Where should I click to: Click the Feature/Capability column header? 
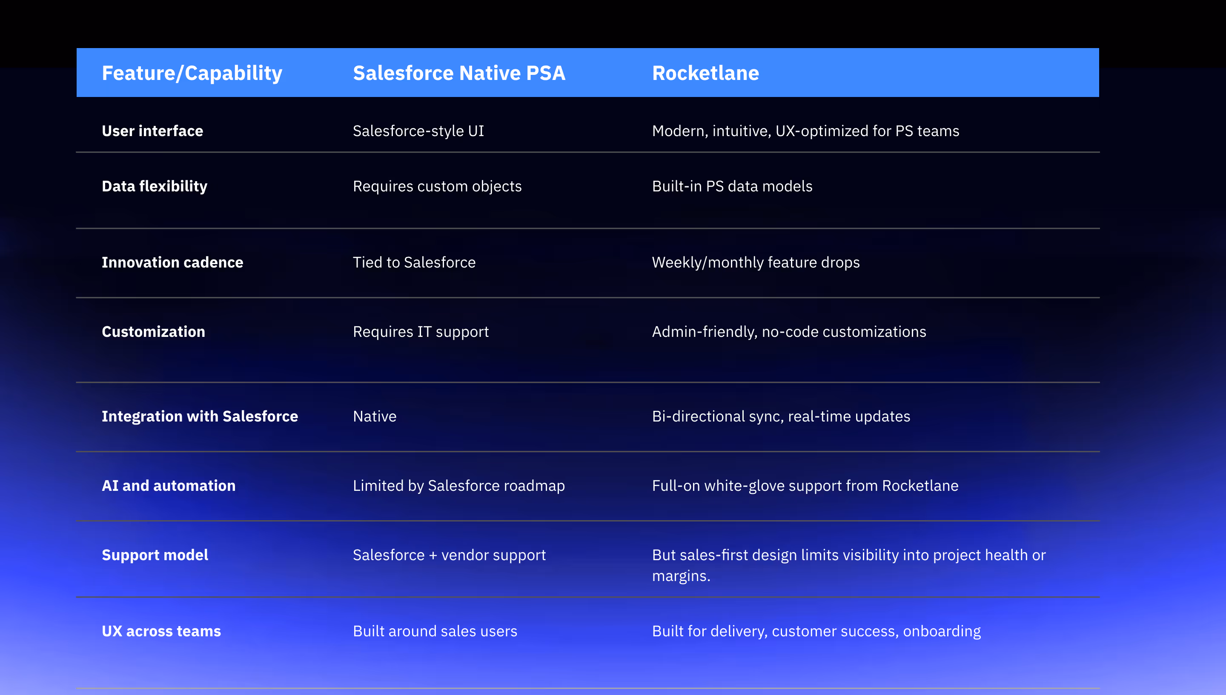click(x=192, y=73)
